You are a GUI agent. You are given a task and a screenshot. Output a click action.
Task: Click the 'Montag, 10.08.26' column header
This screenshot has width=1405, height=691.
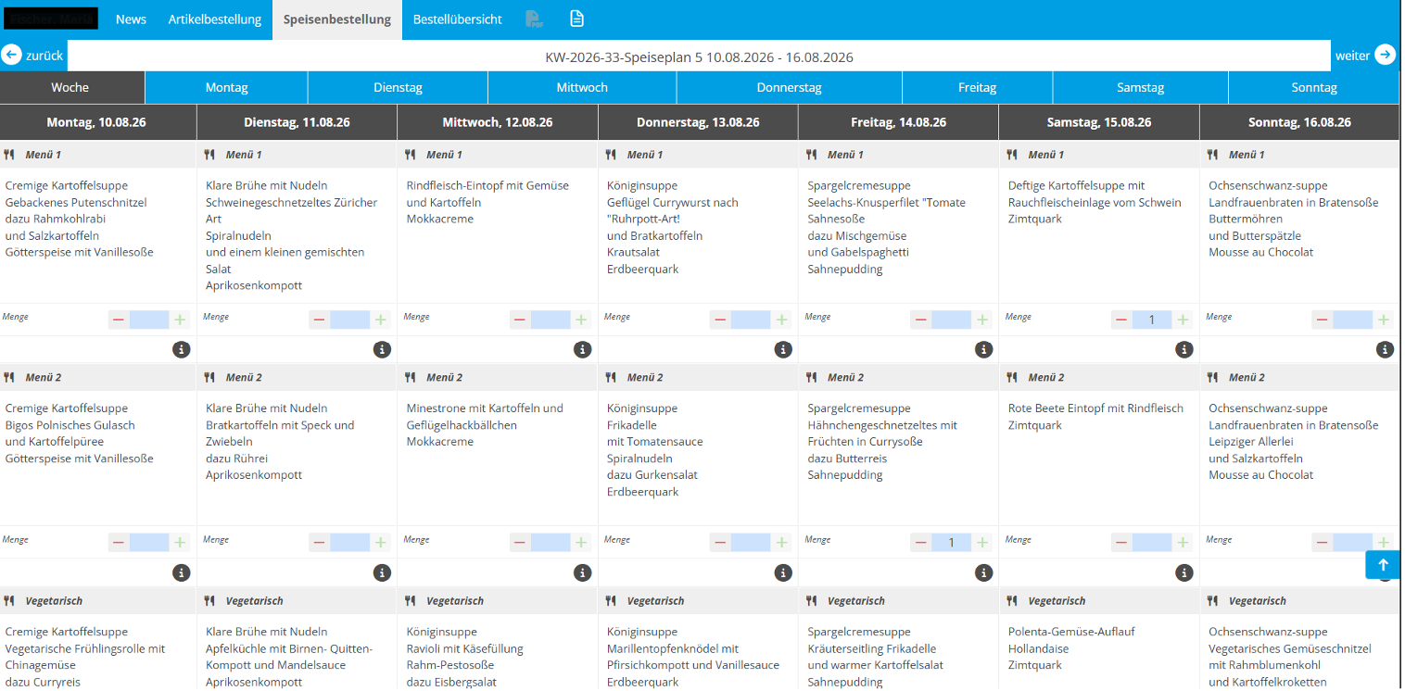tap(96, 122)
